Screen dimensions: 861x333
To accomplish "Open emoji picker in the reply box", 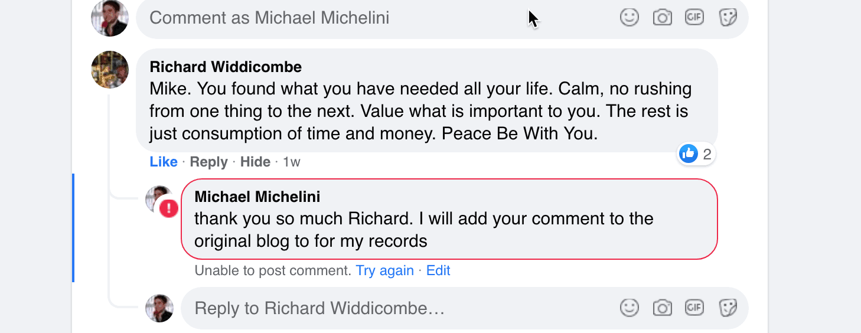I will tap(630, 308).
